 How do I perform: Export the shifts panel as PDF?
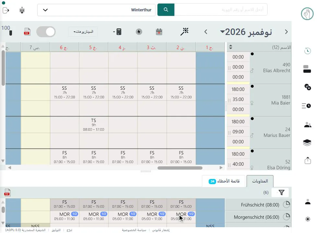coord(7,193)
